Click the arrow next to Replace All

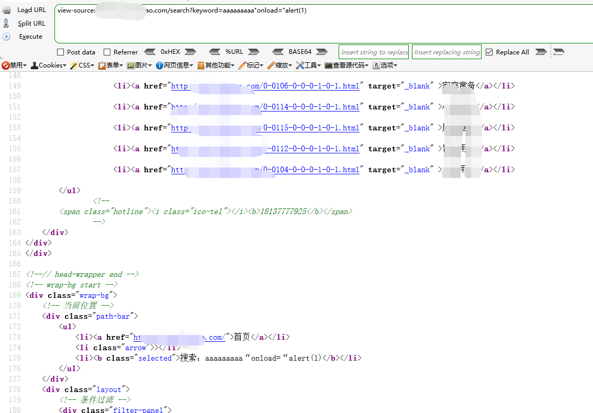(x=541, y=52)
